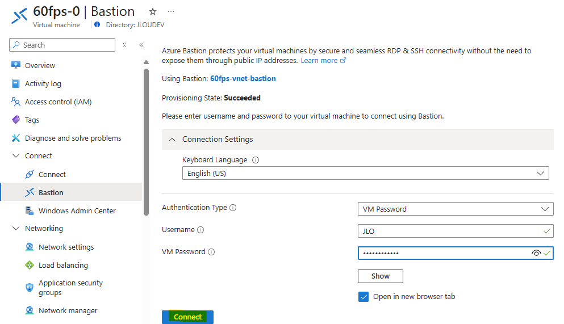
Task: Open the Authentication Type dropdown
Action: [456, 209]
